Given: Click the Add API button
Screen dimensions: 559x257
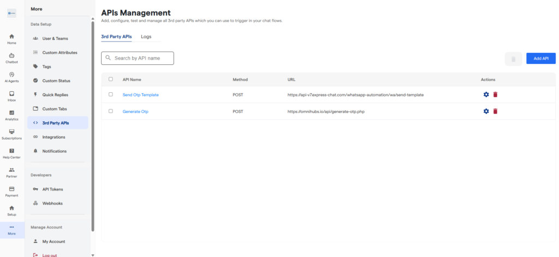Looking at the screenshot, I should 541,58.
